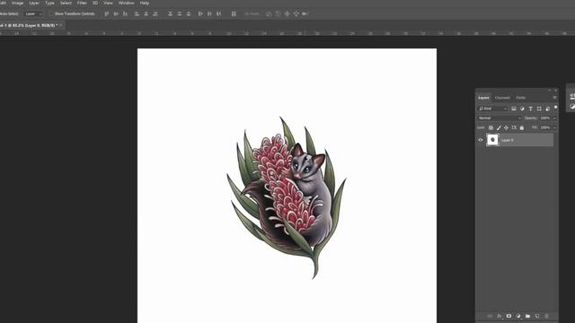The width and height of the screenshot is (575, 323).
Task: Open the Image menu
Action: coord(17,3)
